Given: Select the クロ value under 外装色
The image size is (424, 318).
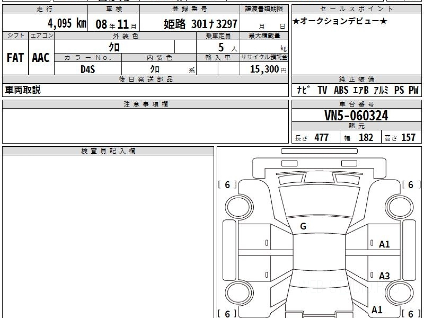Looking at the screenshot, I should (114, 47).
